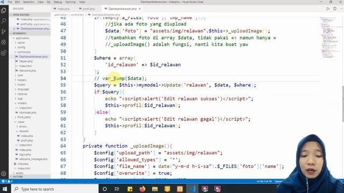Collapse the Open Editors section
The image size is (344, 193).
(x=30, y=14)
